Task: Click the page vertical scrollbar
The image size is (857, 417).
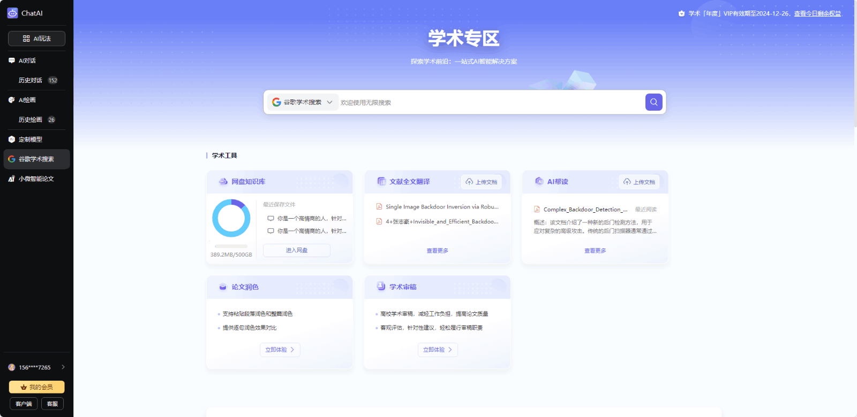Action: (855, 64)
